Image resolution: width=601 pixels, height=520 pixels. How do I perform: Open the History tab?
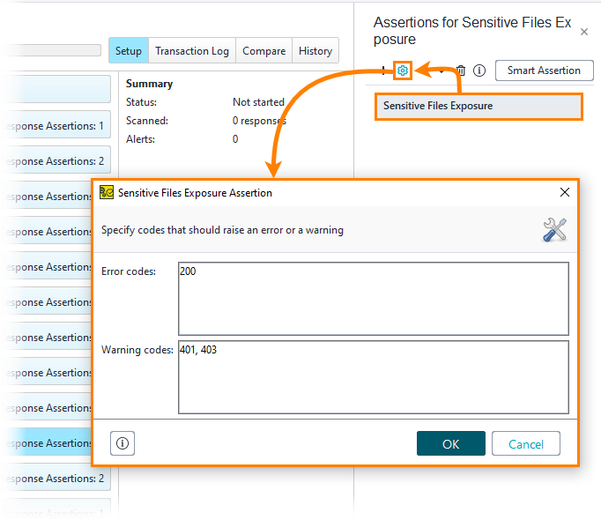315,50
